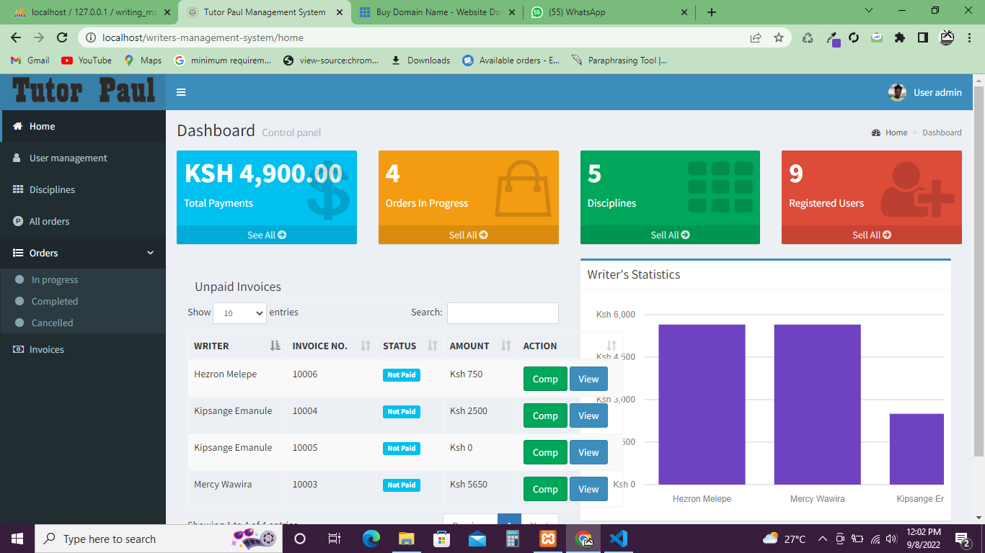The image size is (985, 553).
Task: Click Not Paid badge for Mercy Wawira
Action: point(402,485)
